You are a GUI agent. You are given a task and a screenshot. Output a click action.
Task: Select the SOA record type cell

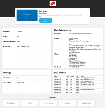coord(67,92)
